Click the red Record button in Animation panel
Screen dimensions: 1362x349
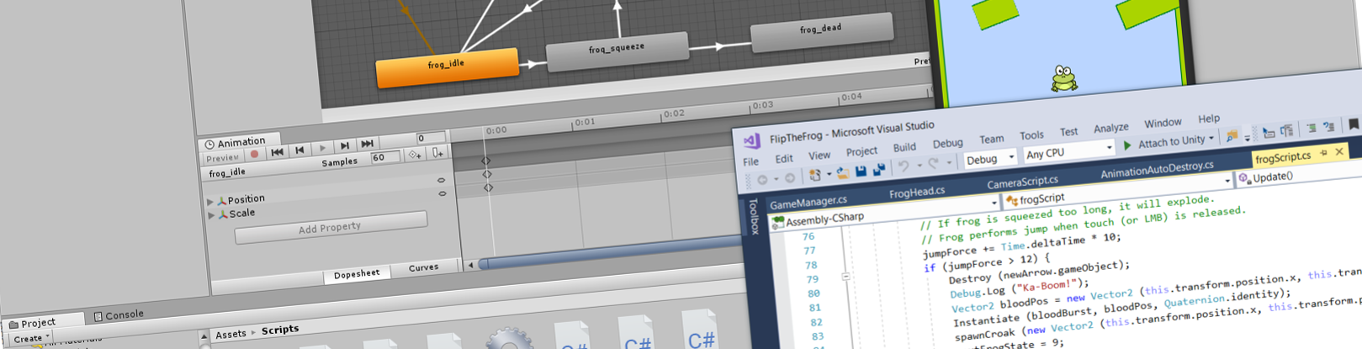(254, 154)
